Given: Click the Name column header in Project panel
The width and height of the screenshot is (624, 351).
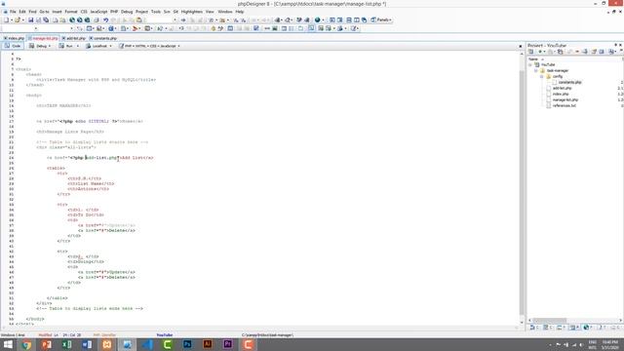Looking at the screenshot, I should coord(533,58).
